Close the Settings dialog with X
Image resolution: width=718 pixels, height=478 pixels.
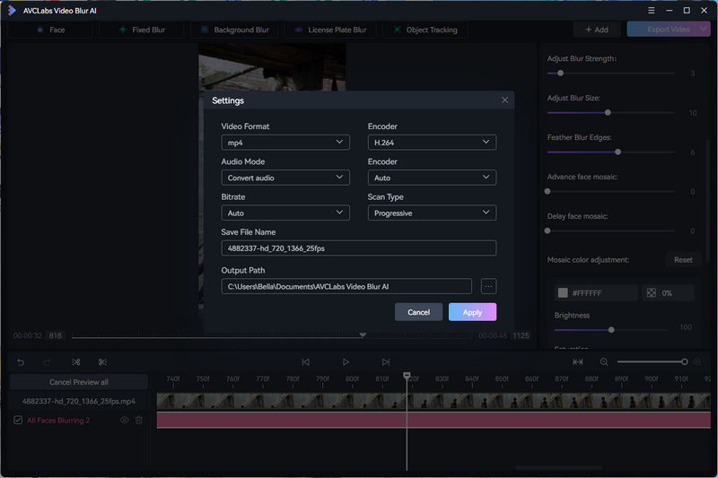504,100
